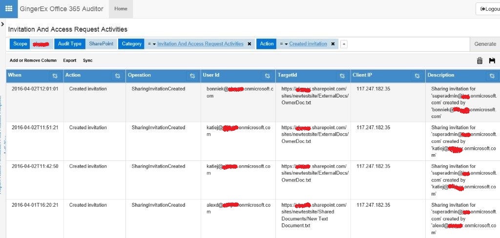Click sort icon in User Id column
The image size is (500, 238).
267,76
